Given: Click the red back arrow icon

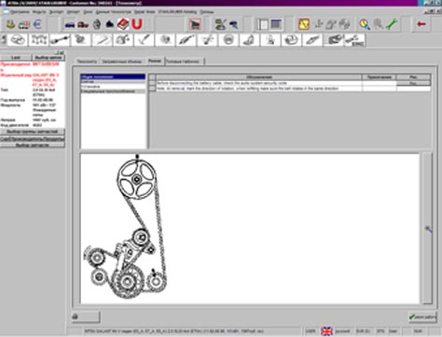Looking at the screenshot, I should [x=421, y=24].
